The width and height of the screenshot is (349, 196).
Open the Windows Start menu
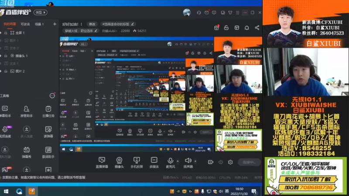tap(6, 191)
